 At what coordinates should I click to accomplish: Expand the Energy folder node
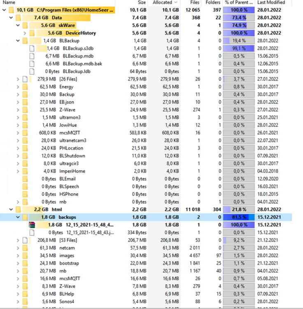click(x=18, y=87)
